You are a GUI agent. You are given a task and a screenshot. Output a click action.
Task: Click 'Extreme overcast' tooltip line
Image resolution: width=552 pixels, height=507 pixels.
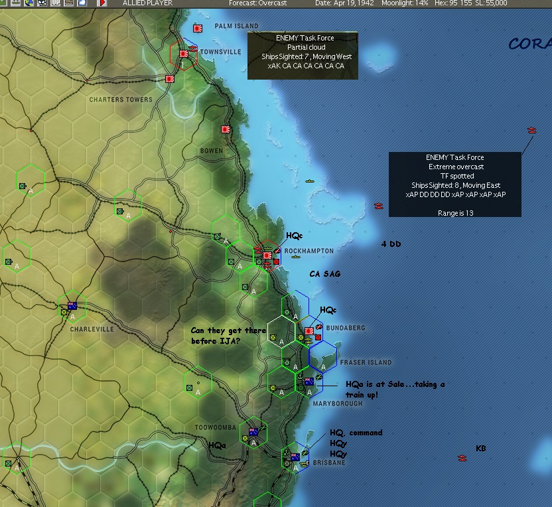[456, 167]
